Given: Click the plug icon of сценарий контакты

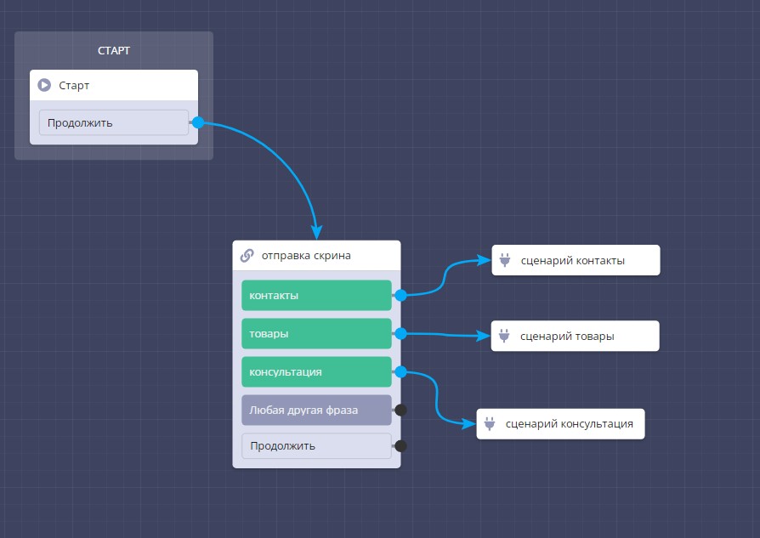Looking at the screenshot, I should pos(504,261).
